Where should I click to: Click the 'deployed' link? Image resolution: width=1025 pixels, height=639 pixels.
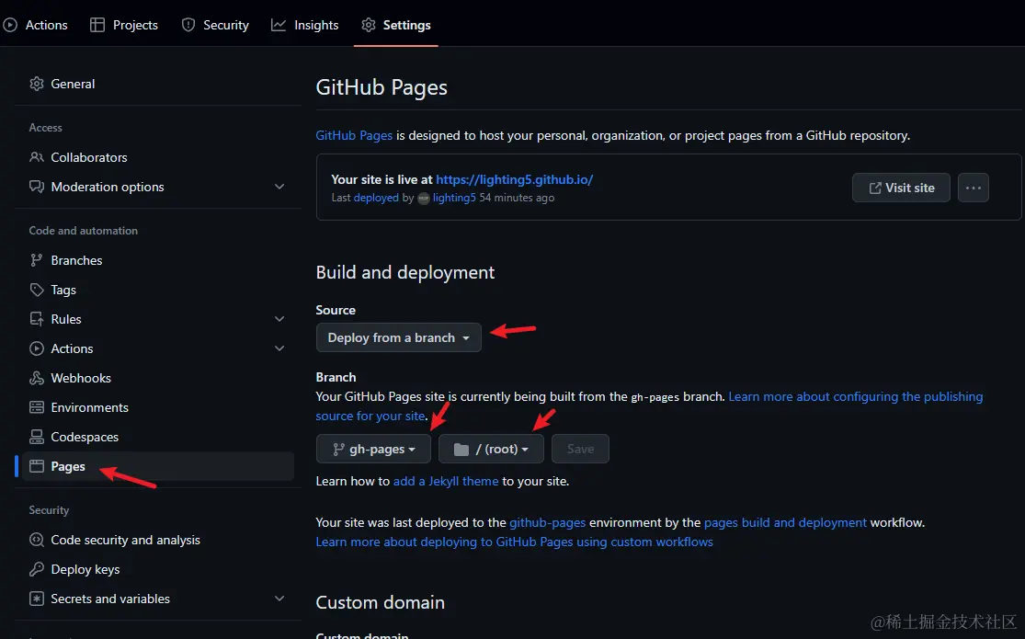[x=376, y=198]
